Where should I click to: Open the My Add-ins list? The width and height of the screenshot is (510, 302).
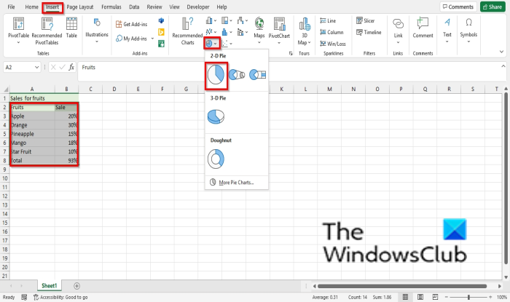(135, 39)
